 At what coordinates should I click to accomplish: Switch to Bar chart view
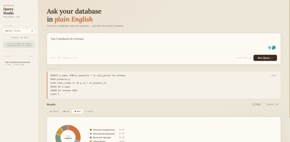pos(67,112)
